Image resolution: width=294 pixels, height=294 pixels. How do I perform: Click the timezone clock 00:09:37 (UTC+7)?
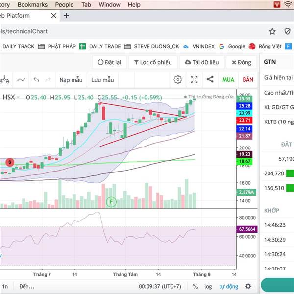tap(160, 286)
